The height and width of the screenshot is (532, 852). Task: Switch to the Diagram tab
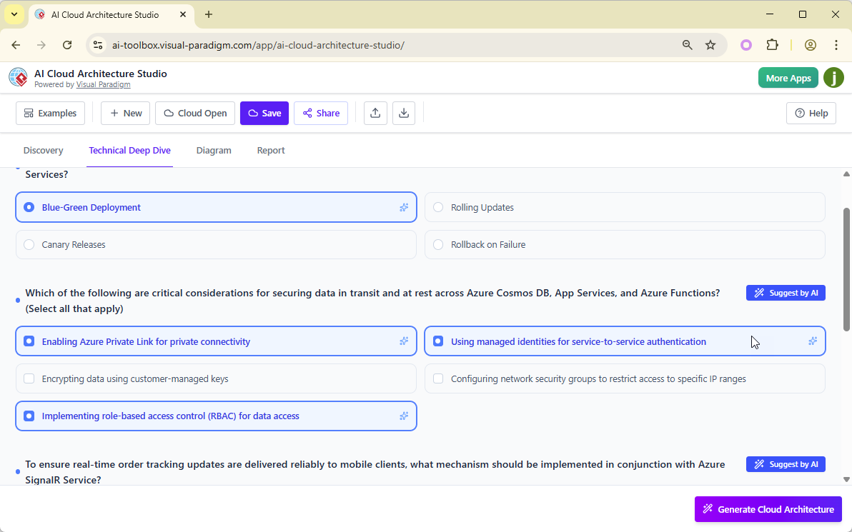(x=214, y=150)
